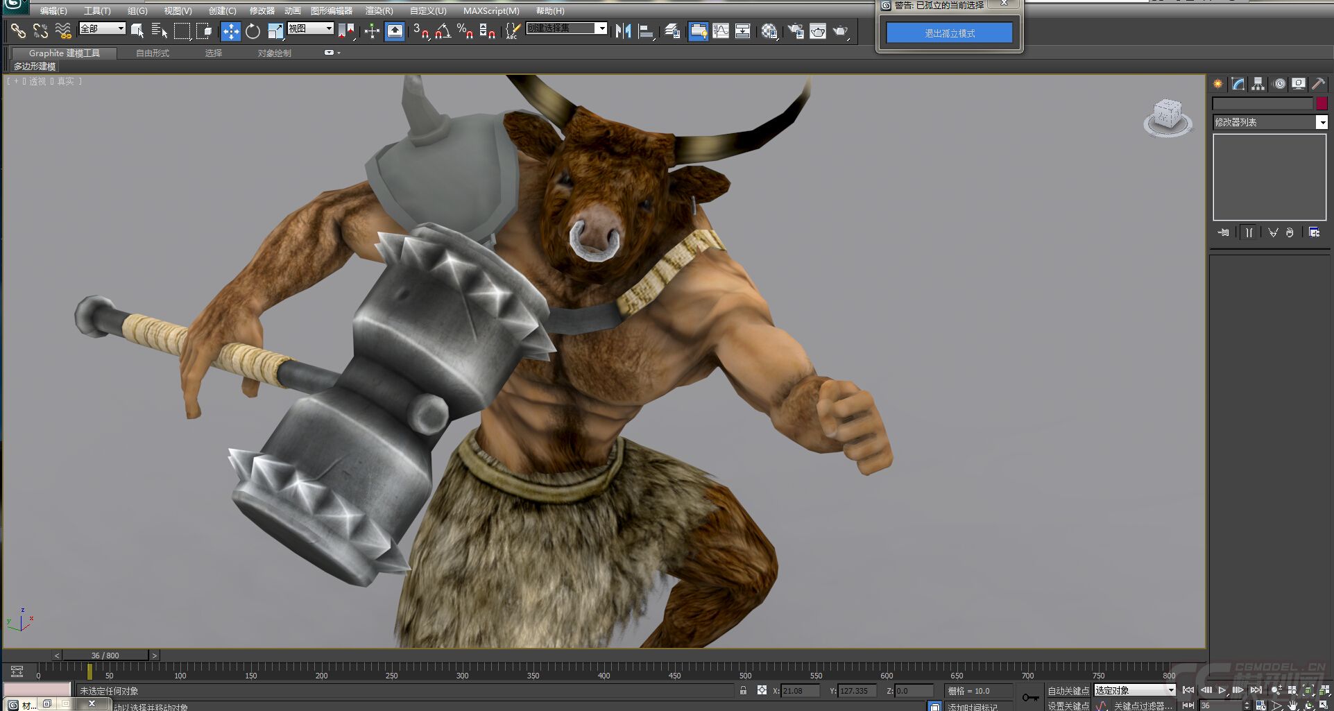Screen dimensions: 1334x711
Task: Toggle 3D Snaps
Action: click(x=421, y=31)
